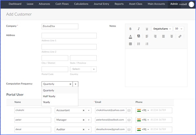
Task: Expand the Country select dropdown
Action: 93,69
